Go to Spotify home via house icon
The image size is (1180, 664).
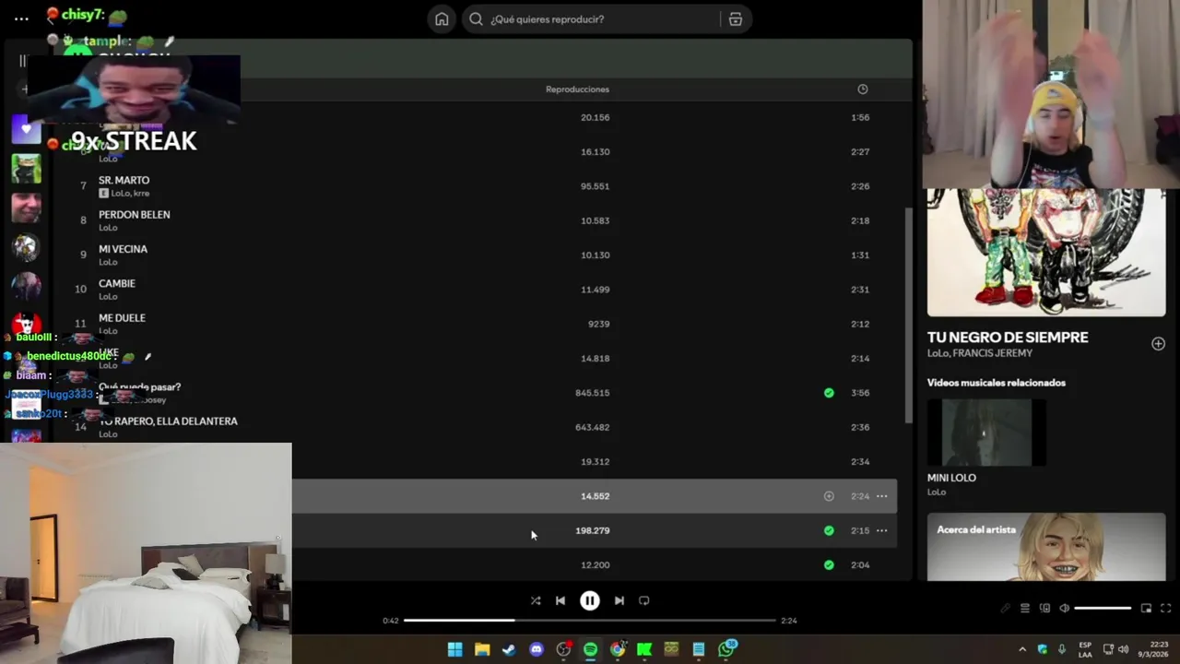[x=442, y=19]
